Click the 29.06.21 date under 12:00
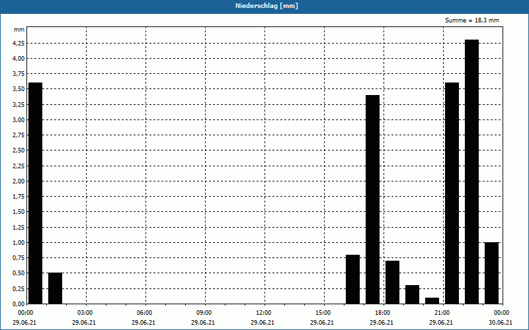The width and height of the screenshot is (529, 330). pos(262,323)
